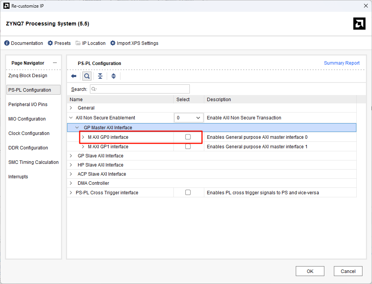This screenshot has height=284, width=372.
Task: Go to Peripheral I/O Pins page
Action: 28,105
